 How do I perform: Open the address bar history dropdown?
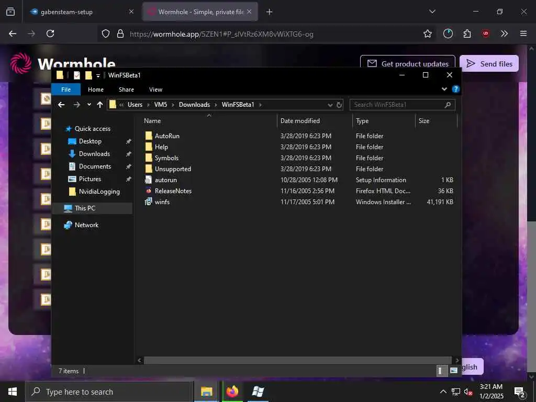(330, 105)
